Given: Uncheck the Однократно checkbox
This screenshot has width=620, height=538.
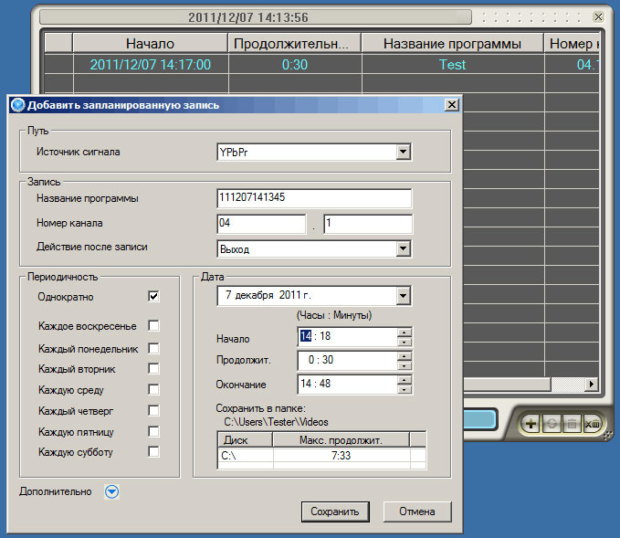Looking at the screenshot, I should point(153,296).
